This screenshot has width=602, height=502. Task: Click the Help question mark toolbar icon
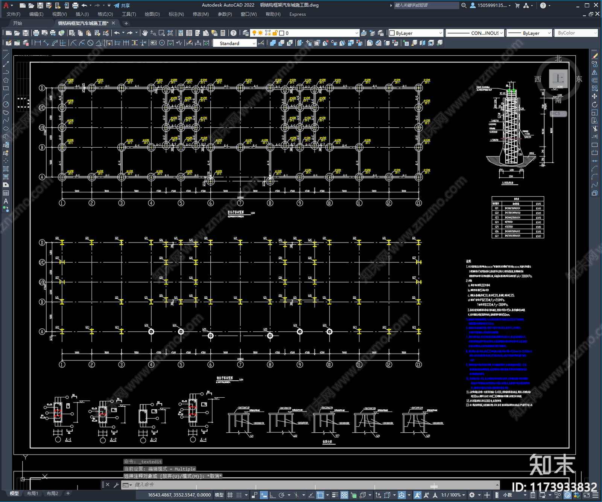point(234,33)
